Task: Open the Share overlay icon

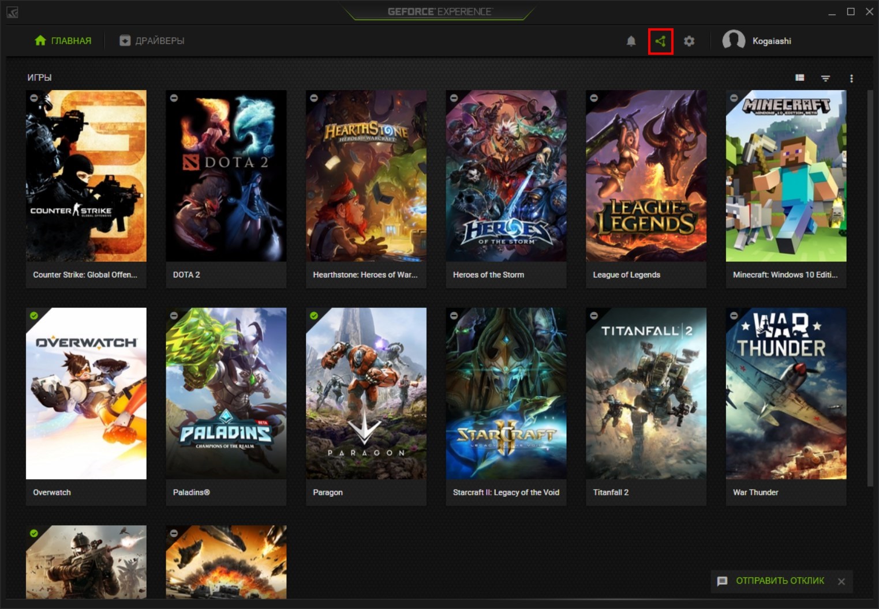Action: tap(660, 41)
